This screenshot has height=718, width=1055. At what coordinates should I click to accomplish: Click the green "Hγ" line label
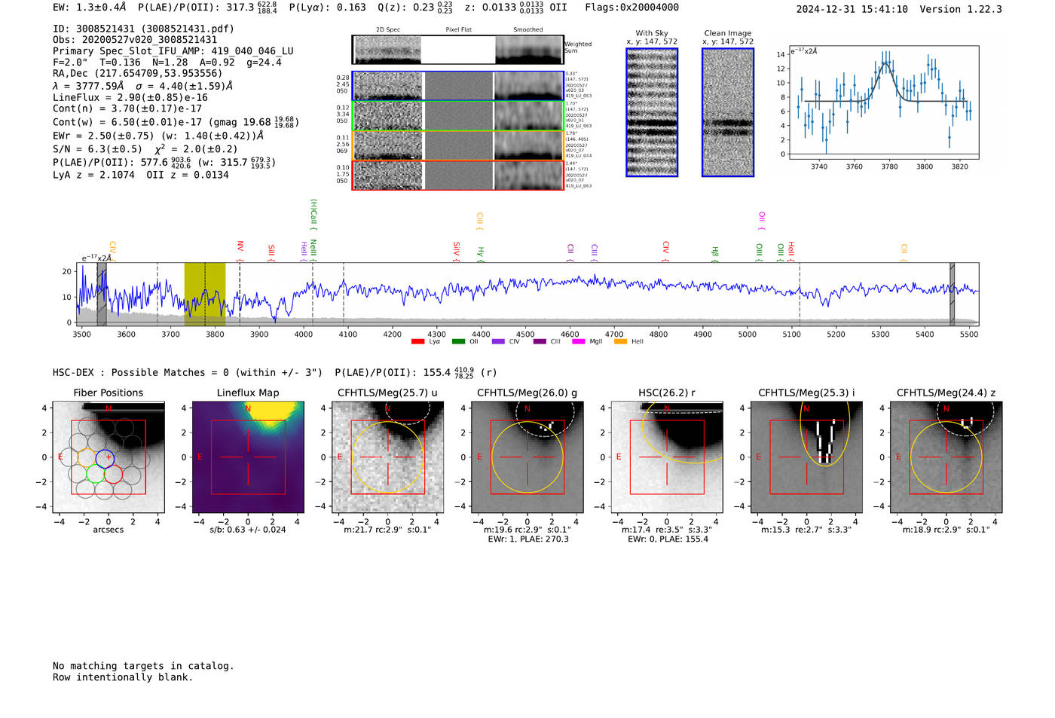(480, 252)
